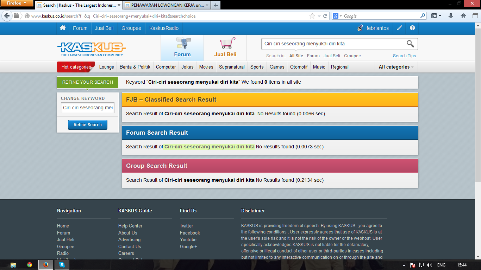The image size is (481, 270).
Task: Open File Explorer in the taskbar
Action: pos(13,265)
